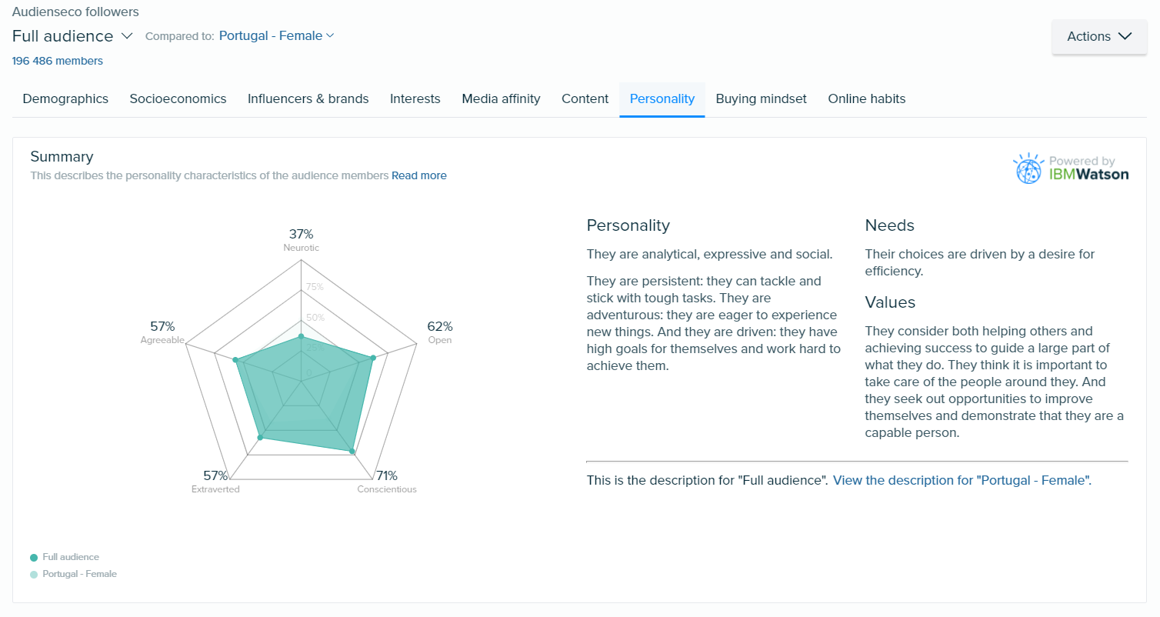Open the Portugal - Female comparison dropdown
Screen dimensions: 1160x617
(x=275, y=35)
